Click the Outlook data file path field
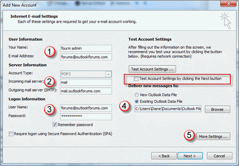 pos(168,109)
